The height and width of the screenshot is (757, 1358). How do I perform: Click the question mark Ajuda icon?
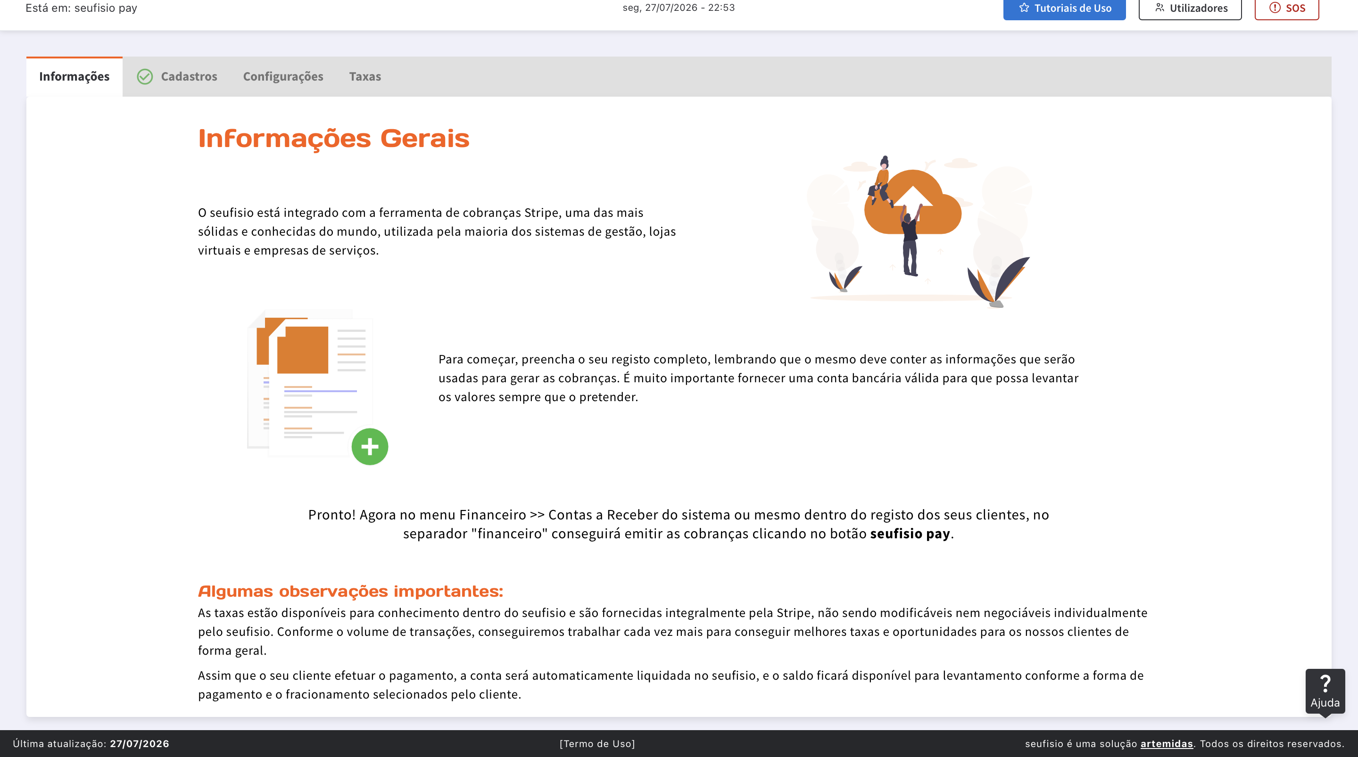coord(1325,684)
